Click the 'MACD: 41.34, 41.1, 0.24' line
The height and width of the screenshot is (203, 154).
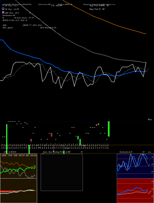pyautogui.click(x=14, y=20)
